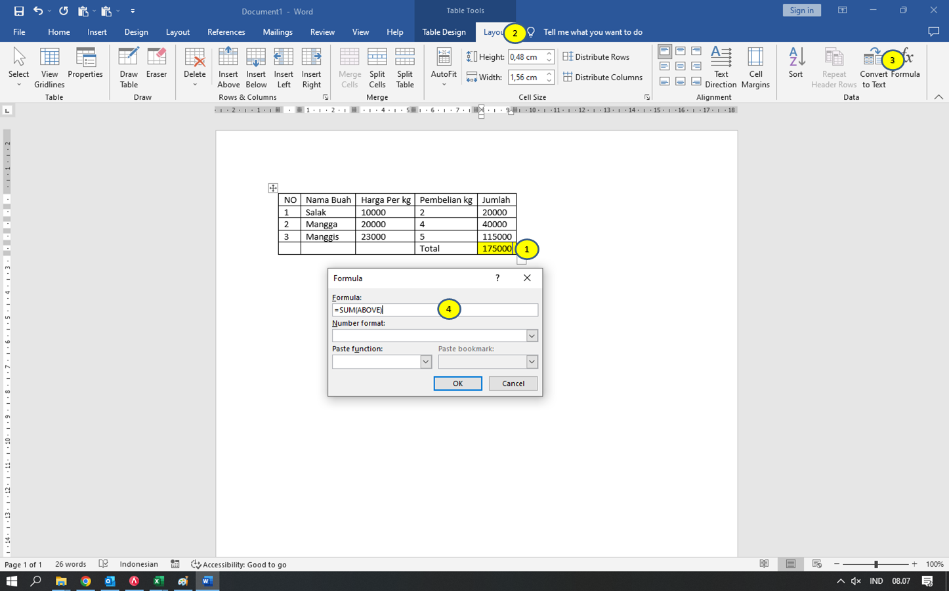This screenshot has width=949, height=591.
Task: Click Distribute Rows
Action: pyautogui.click(x=596, y=57)
